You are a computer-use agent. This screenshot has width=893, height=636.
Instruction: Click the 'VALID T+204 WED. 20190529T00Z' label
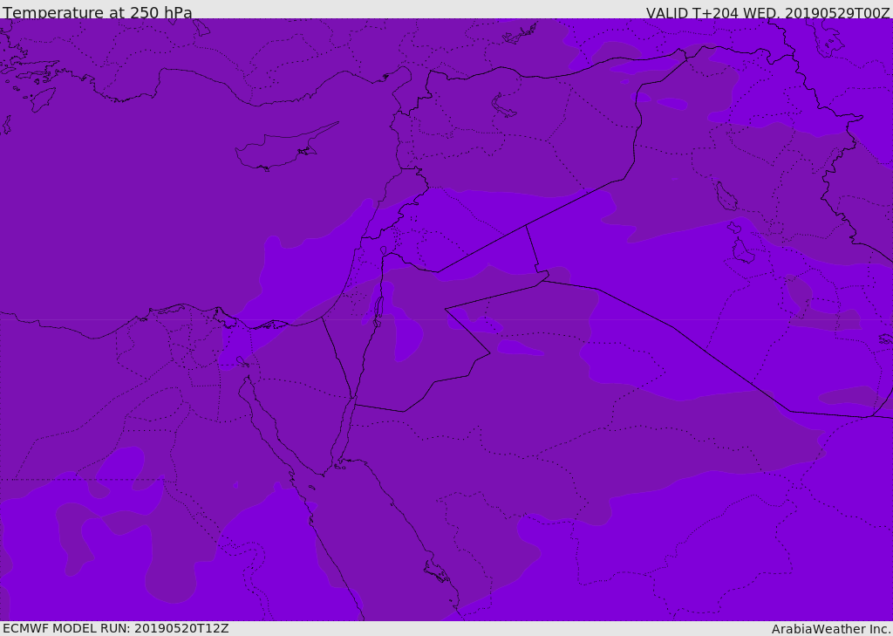pos(767,12)
